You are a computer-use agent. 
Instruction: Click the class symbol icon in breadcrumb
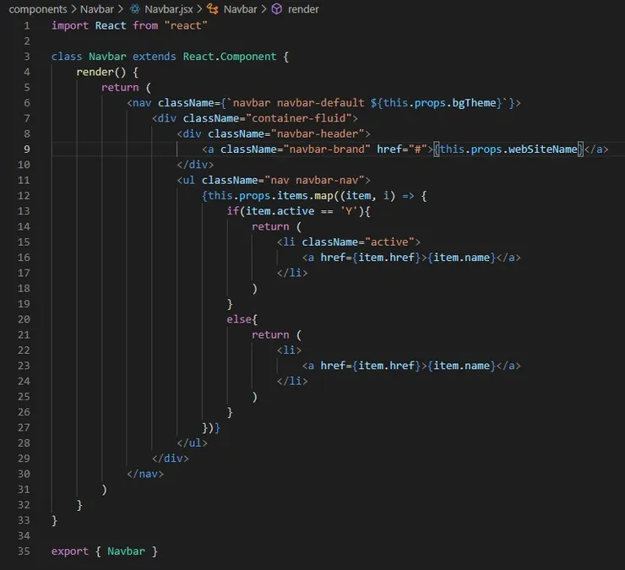(x=213, y=8)
